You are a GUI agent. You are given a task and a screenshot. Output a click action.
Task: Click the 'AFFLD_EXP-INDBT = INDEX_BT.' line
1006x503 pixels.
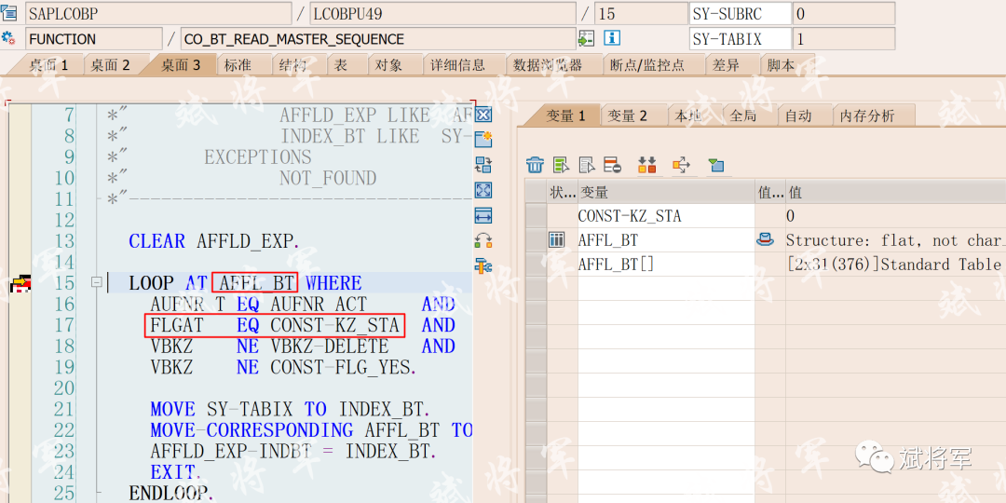tap(293, 451)
